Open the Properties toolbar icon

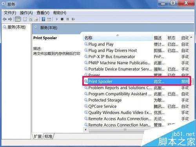[x=25, y=19]
